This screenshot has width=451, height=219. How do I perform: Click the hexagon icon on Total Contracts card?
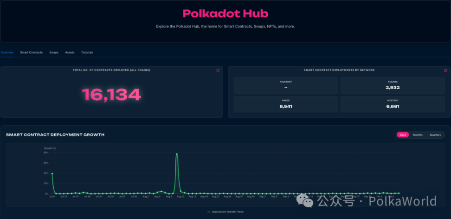(x=218, y=70)
